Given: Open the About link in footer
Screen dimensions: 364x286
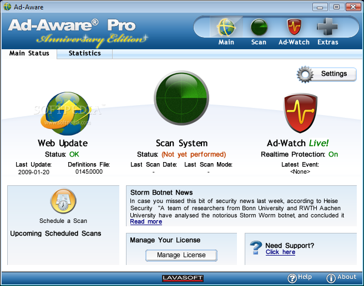Looking at the screenshot, I should coord(347,277).
